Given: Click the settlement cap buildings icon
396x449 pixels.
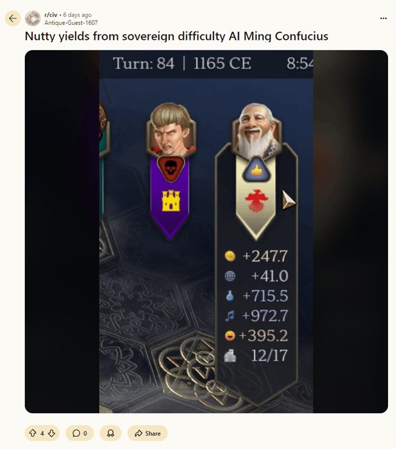Looking at the screenshot, I should tap(230, 356).
